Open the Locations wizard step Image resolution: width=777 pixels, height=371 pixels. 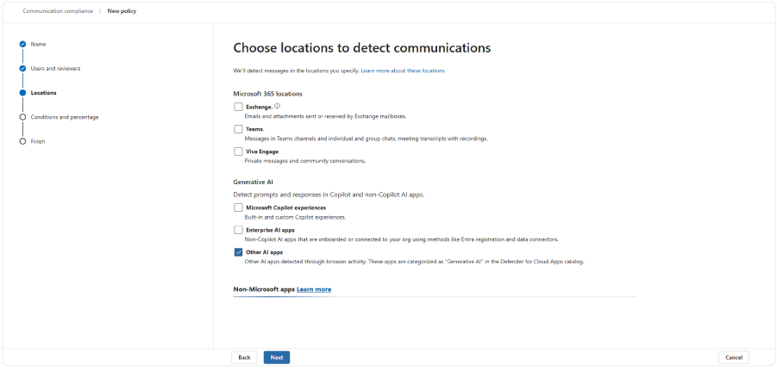44,92
